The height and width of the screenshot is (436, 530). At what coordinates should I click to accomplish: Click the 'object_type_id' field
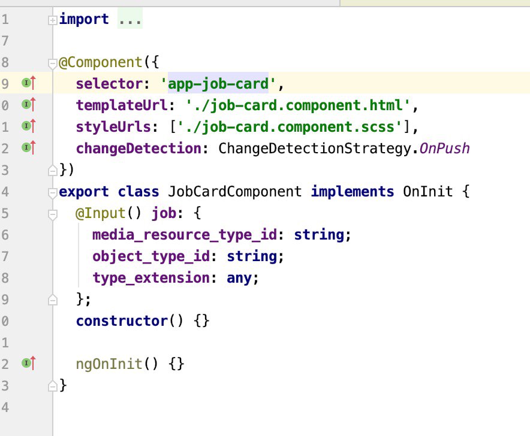pyautogui.click(x=151, y=257)
